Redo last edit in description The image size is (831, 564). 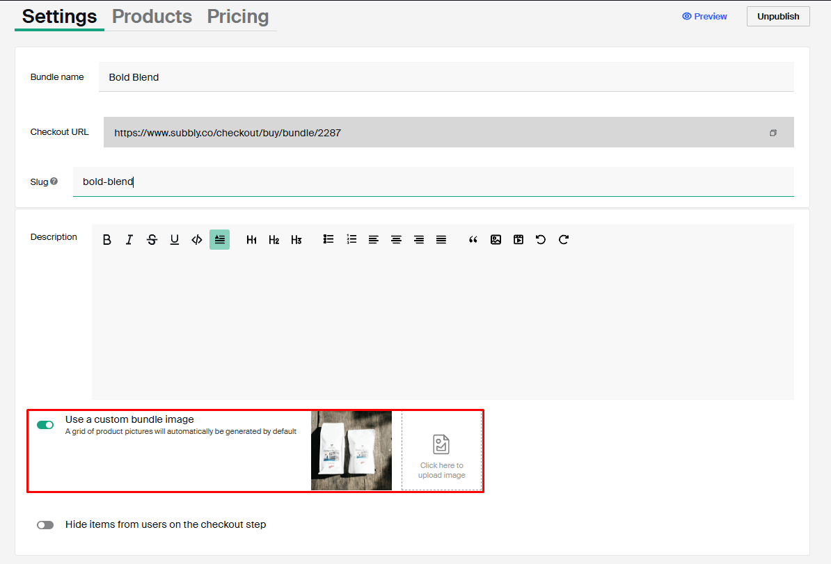tap(563, 239)
